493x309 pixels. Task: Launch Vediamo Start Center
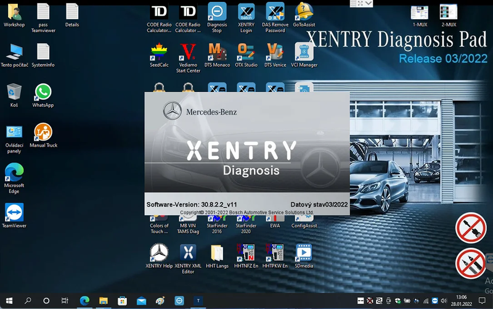click(x=188, y=58)
